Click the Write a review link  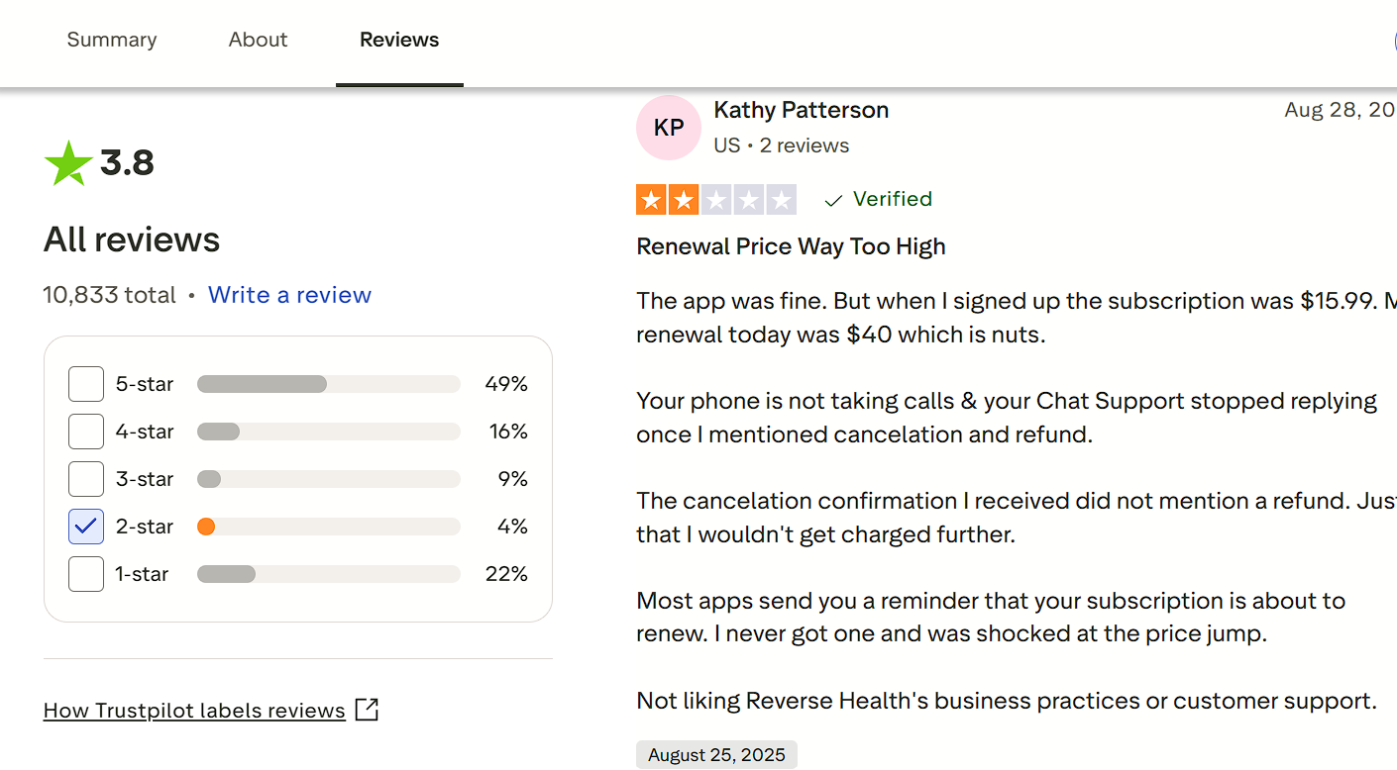(x=289, y=295)
